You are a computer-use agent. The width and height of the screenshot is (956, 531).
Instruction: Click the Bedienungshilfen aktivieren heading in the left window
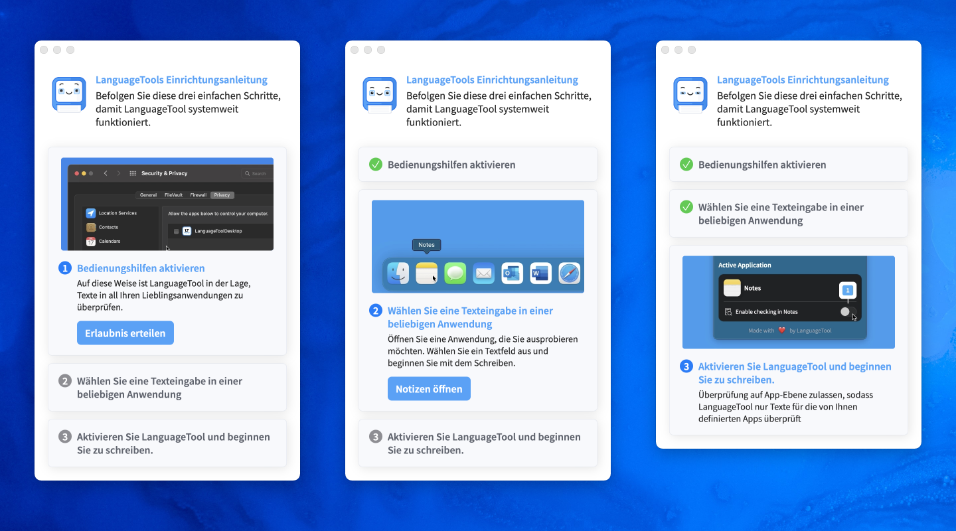[141, 268]
